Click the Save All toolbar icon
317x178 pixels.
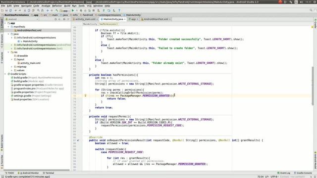[6, 10]
